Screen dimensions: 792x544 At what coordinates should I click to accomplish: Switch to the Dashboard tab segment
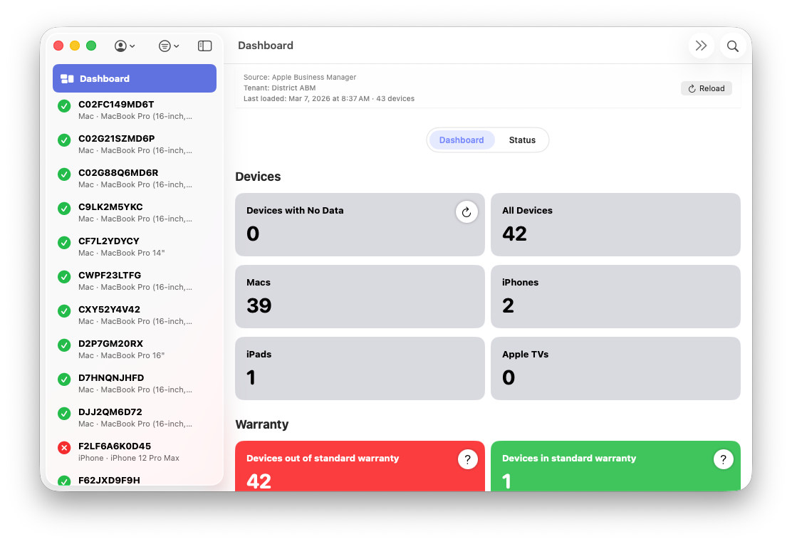tap(461, 140)
